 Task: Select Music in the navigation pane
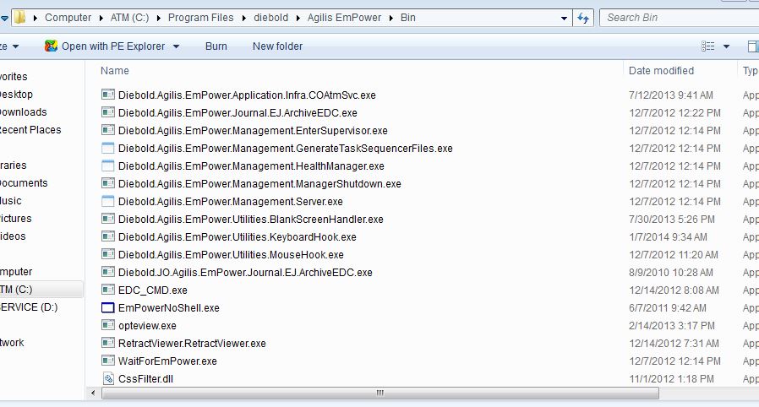(11, 201)
